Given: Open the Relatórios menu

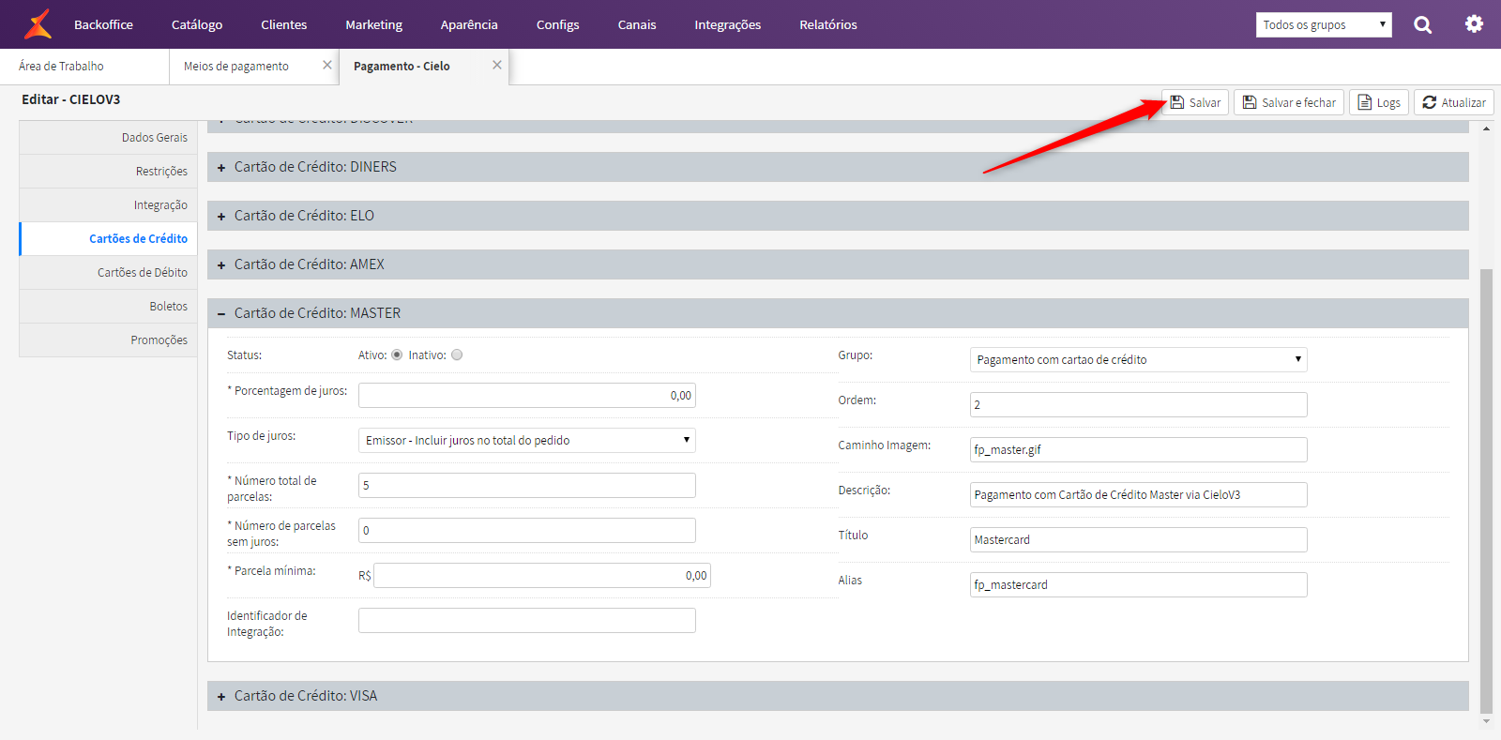Looking at the screenshot, I should point(828,24).
